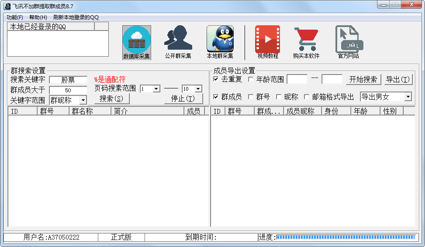Uncheck the 群成员 checkbox

[216, 97]
